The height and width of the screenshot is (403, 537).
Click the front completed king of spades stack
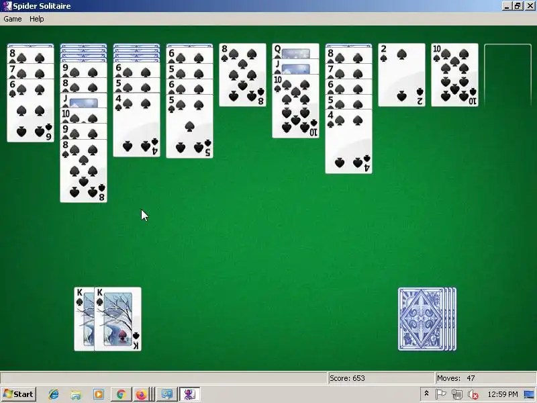(x=118, y=319)
